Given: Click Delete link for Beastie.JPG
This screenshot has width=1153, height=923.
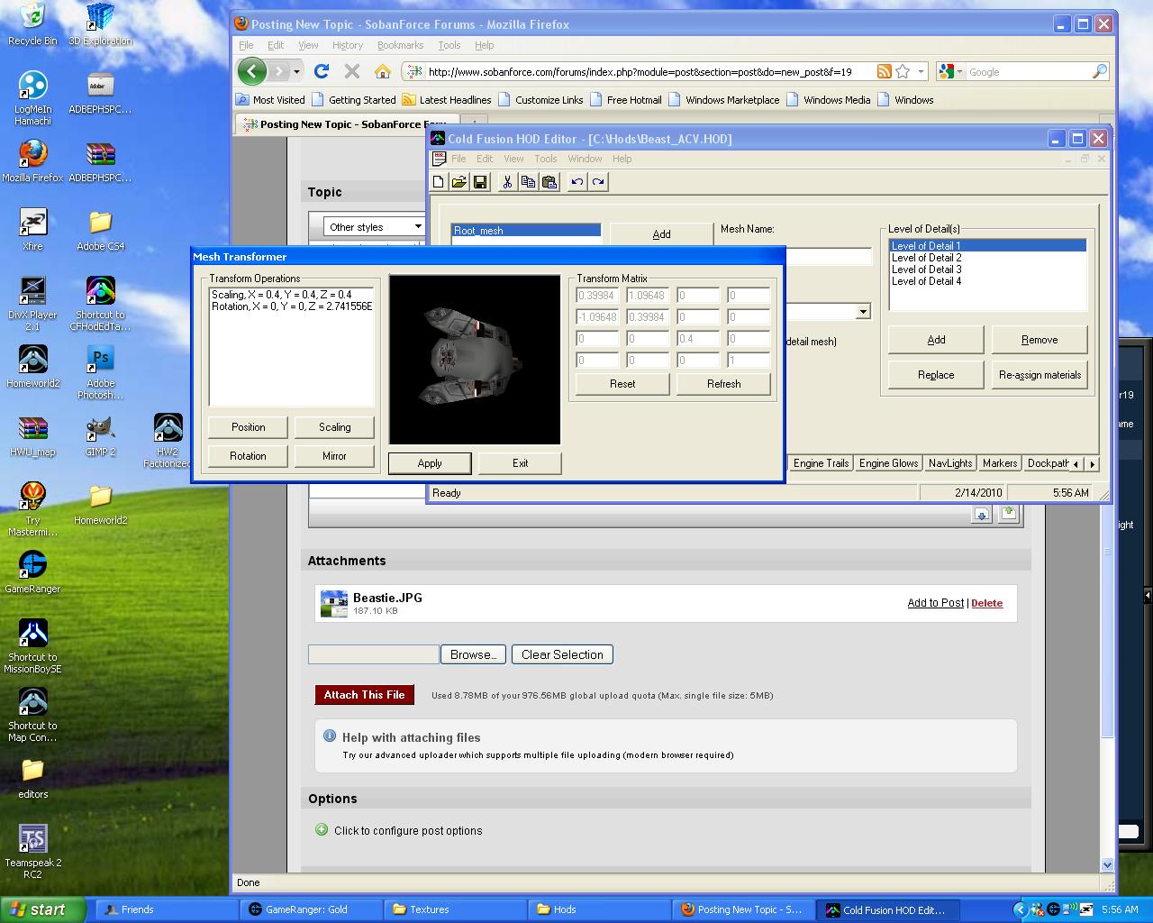Looking at the screenshot, I should (x=986, y=603).
